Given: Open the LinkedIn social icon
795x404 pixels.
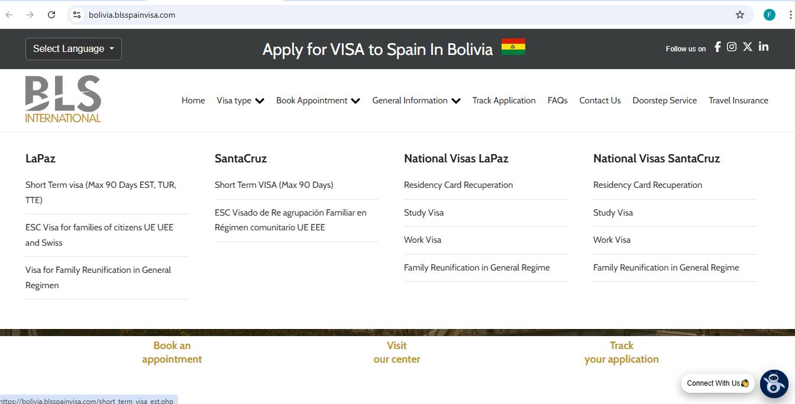Looking at the screenshot, I should [764, 47].
